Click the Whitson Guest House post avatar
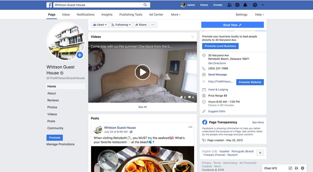The height and width of the screenshot is (172, 313). [98, 130]
